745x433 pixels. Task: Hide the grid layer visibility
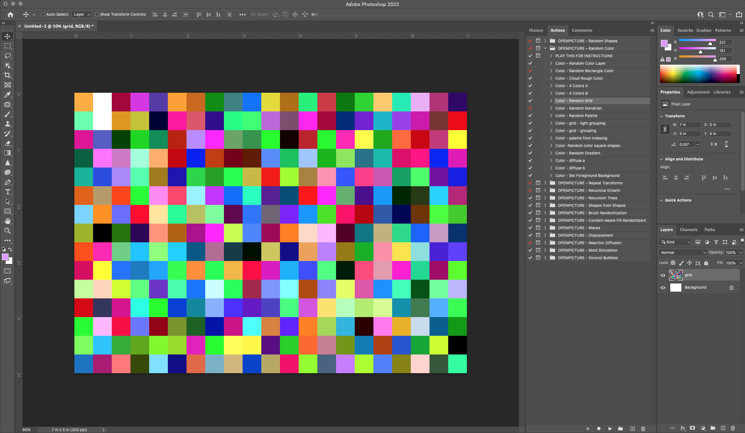pos(663,275)
